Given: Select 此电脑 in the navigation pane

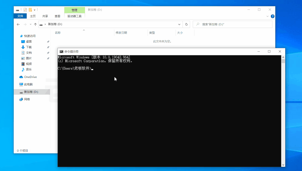Looking at the screenshot, I should click(x=28, y=84).
